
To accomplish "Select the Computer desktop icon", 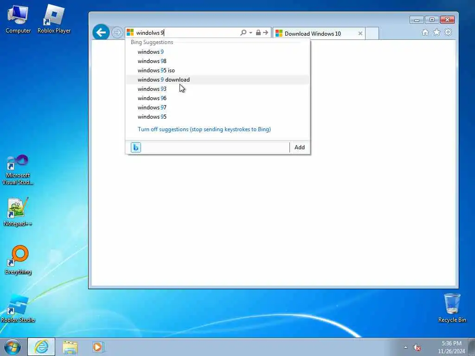I will click(18, 19).
